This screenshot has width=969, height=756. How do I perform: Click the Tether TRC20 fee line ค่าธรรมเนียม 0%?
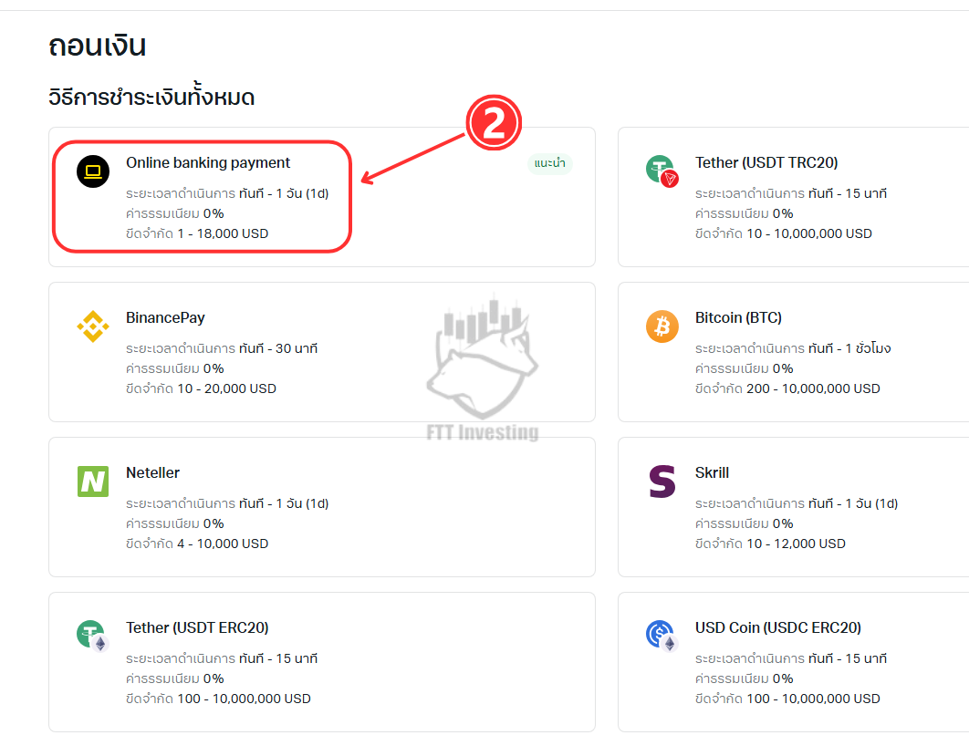point(744,213)
